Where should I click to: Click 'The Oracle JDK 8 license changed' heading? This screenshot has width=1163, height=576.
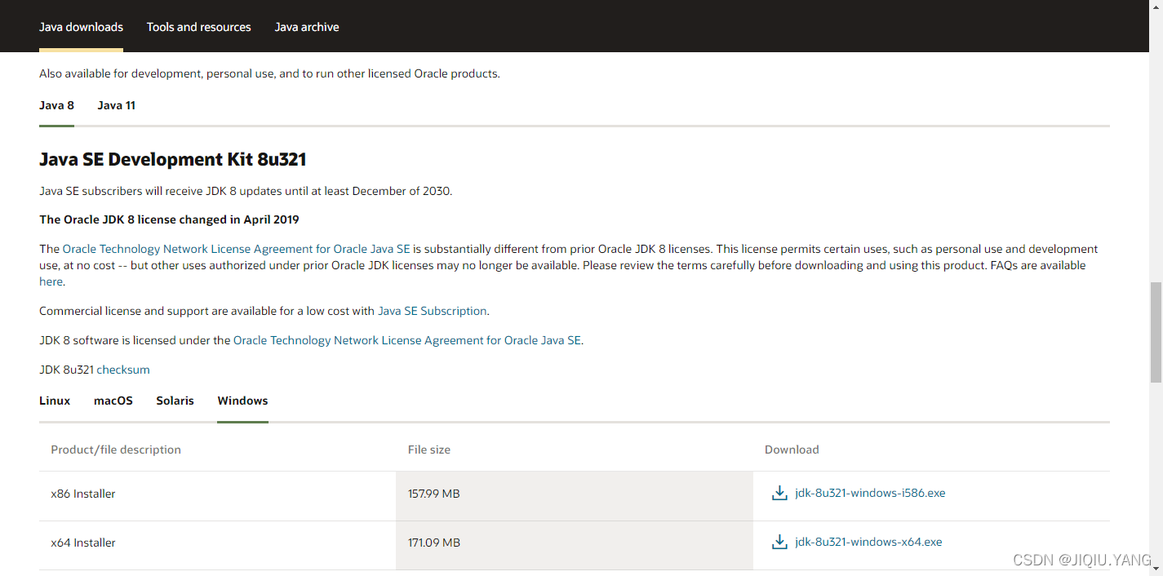click(x=169, y=219)
